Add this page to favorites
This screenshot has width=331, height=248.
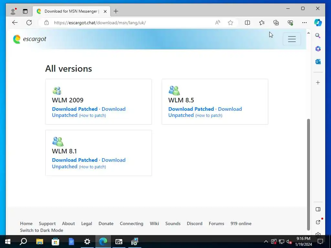point(230,23)
